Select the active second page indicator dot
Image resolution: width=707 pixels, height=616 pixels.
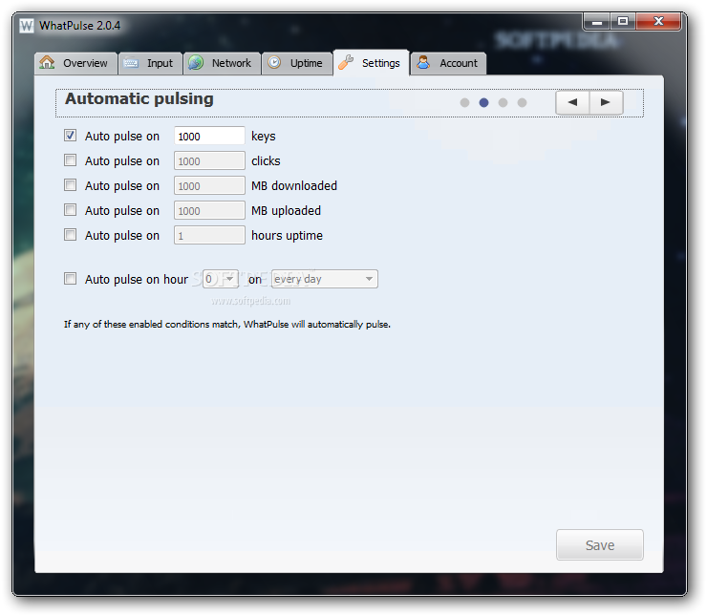(483, 103)
